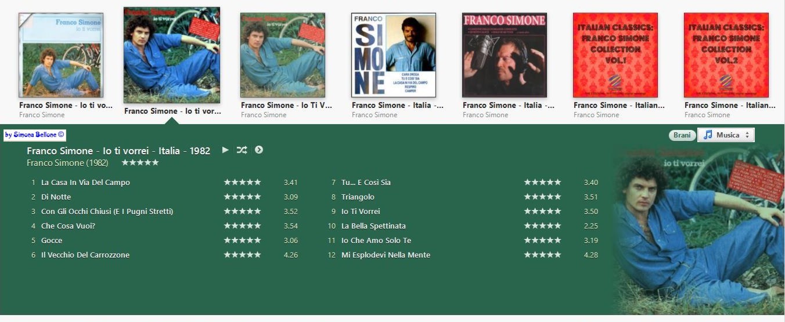This screenshot has height=322, width=785.
Task: Open the first Io ti vorrei album cover
Action: coord(61,55)
